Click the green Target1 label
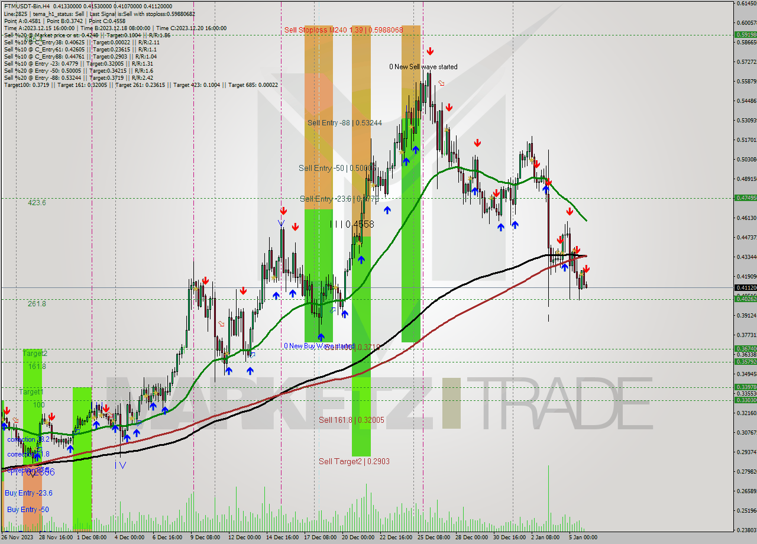The width and height of the screenshot is (757, 544). [31, 391]
